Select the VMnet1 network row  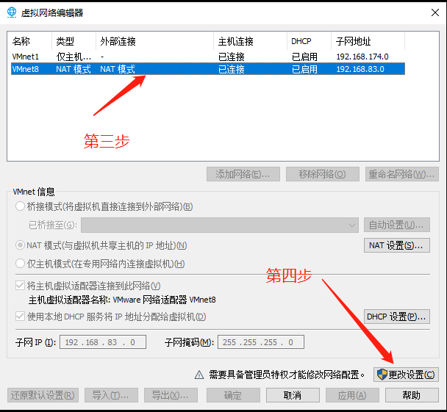pyautogui.click(x=208, y=57)
